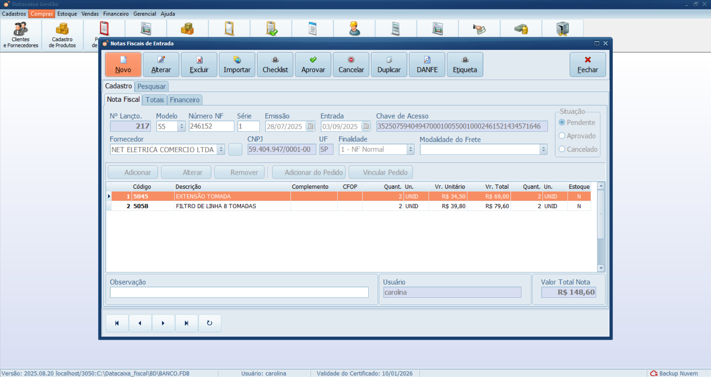
Task: Open Clientes e Fornecedores
Action: (20, 35)
